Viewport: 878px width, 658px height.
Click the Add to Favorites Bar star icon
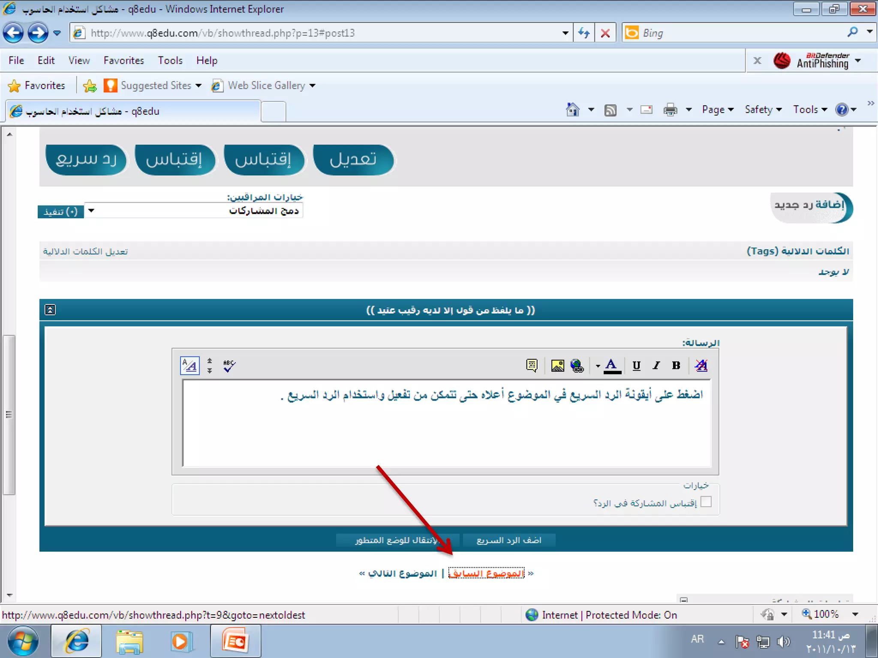click(90, 86)
